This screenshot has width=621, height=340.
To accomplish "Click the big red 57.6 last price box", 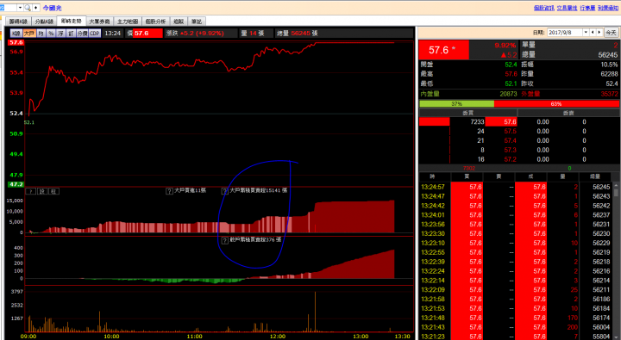I will [444, 50].
